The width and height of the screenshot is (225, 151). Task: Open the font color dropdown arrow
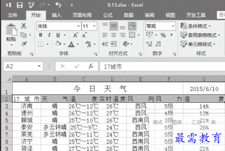[x=77, y=44]
